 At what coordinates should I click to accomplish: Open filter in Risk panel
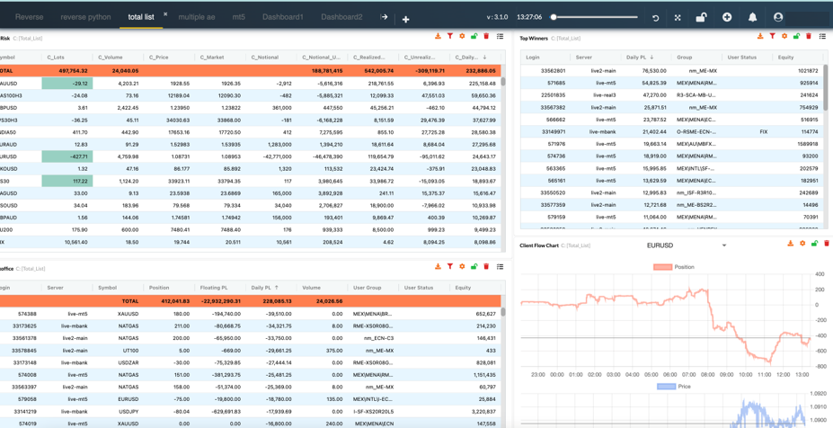(450, 37)
